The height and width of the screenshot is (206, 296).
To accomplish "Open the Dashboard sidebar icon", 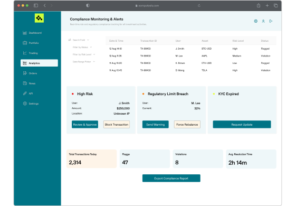I will click(x=25, y=33).
